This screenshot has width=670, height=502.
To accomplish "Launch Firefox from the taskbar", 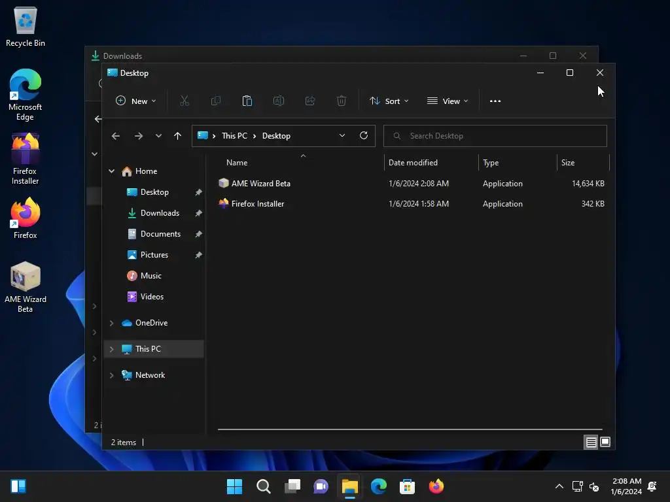I will [x=436, y=486].
